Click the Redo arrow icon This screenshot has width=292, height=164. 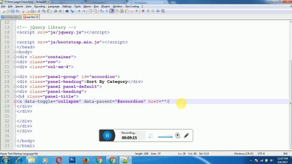pos(60,11)
